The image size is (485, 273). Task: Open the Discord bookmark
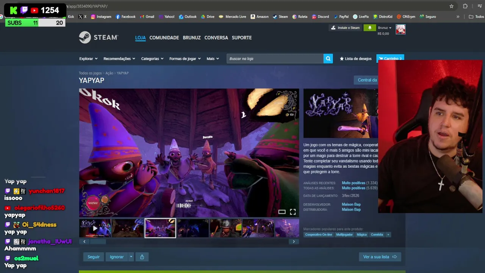(320, 17)
